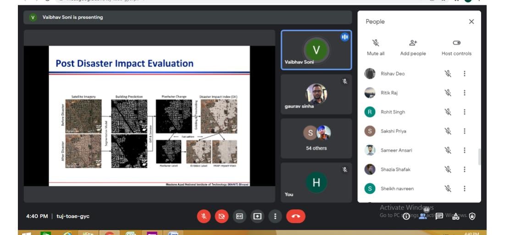
Task: Open the activities shapes icon
Action: pyautogui.click(x=455, y=216)
